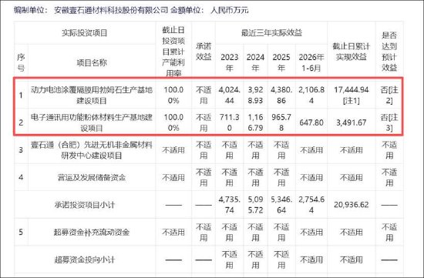
Task: Select the 营运及发展储备资金 row name
Action: (x=92, y=177)
